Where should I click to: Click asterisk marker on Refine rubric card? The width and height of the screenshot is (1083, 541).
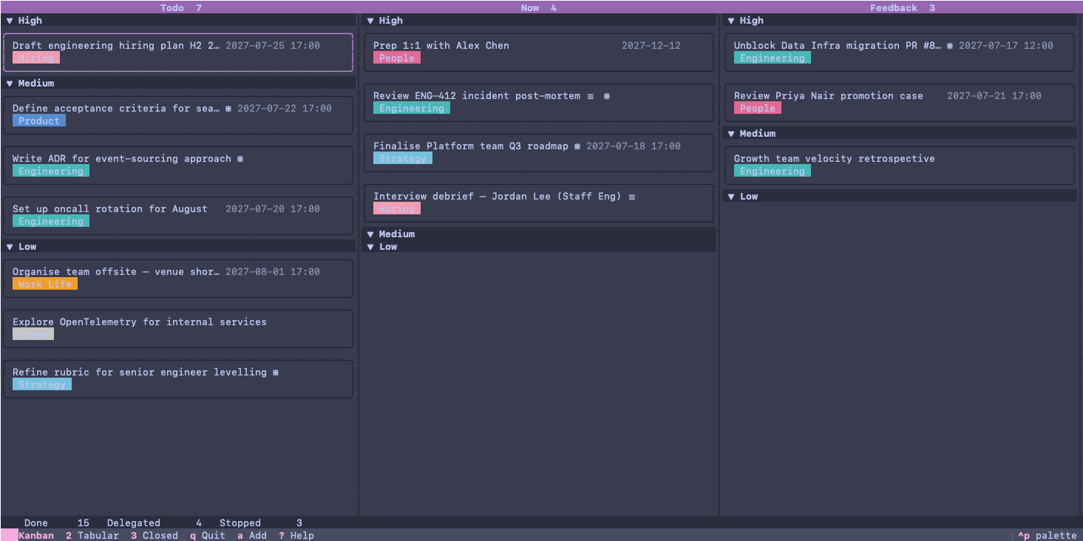click(x=276, y=372)
